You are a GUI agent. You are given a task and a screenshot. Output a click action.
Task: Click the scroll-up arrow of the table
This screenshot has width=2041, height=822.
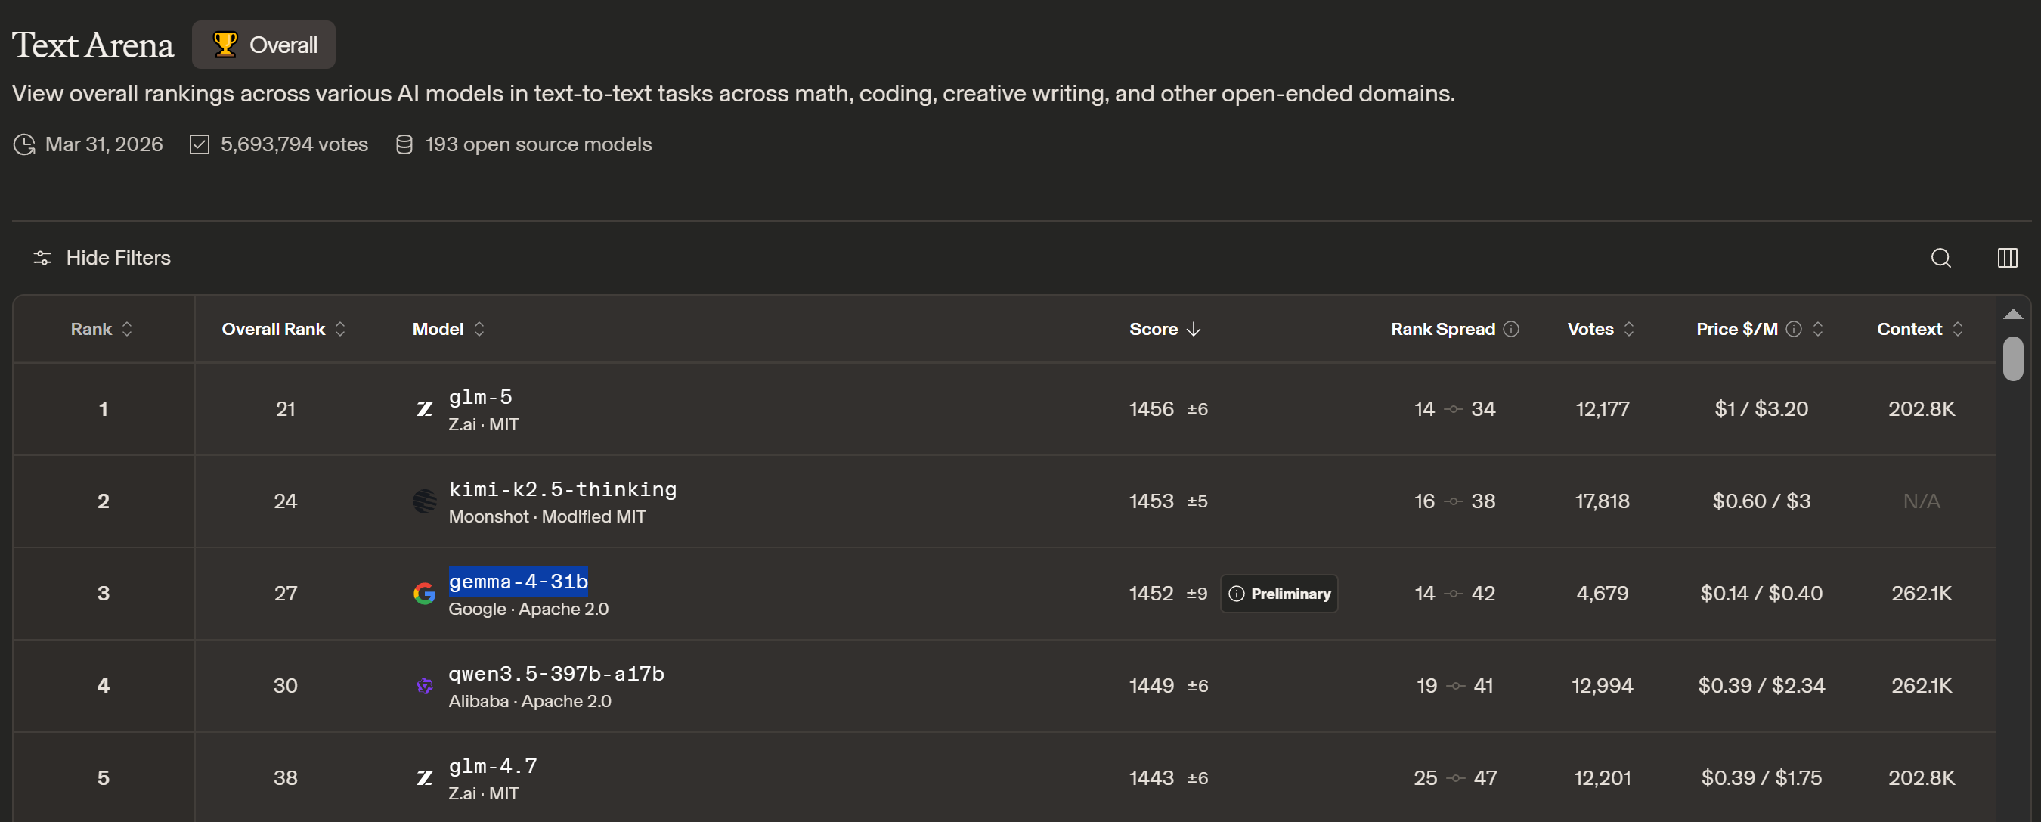coord(2012,315)
